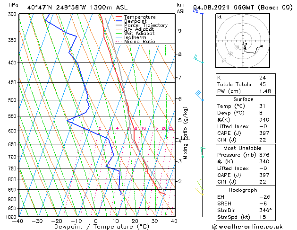Click the Surface section heading
Viewport: 297px width, 230px height.
(x=243, y=99)
